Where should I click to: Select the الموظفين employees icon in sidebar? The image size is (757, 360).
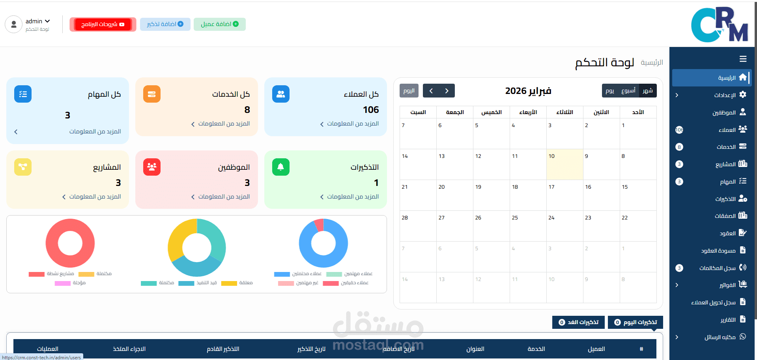[742, 112]
